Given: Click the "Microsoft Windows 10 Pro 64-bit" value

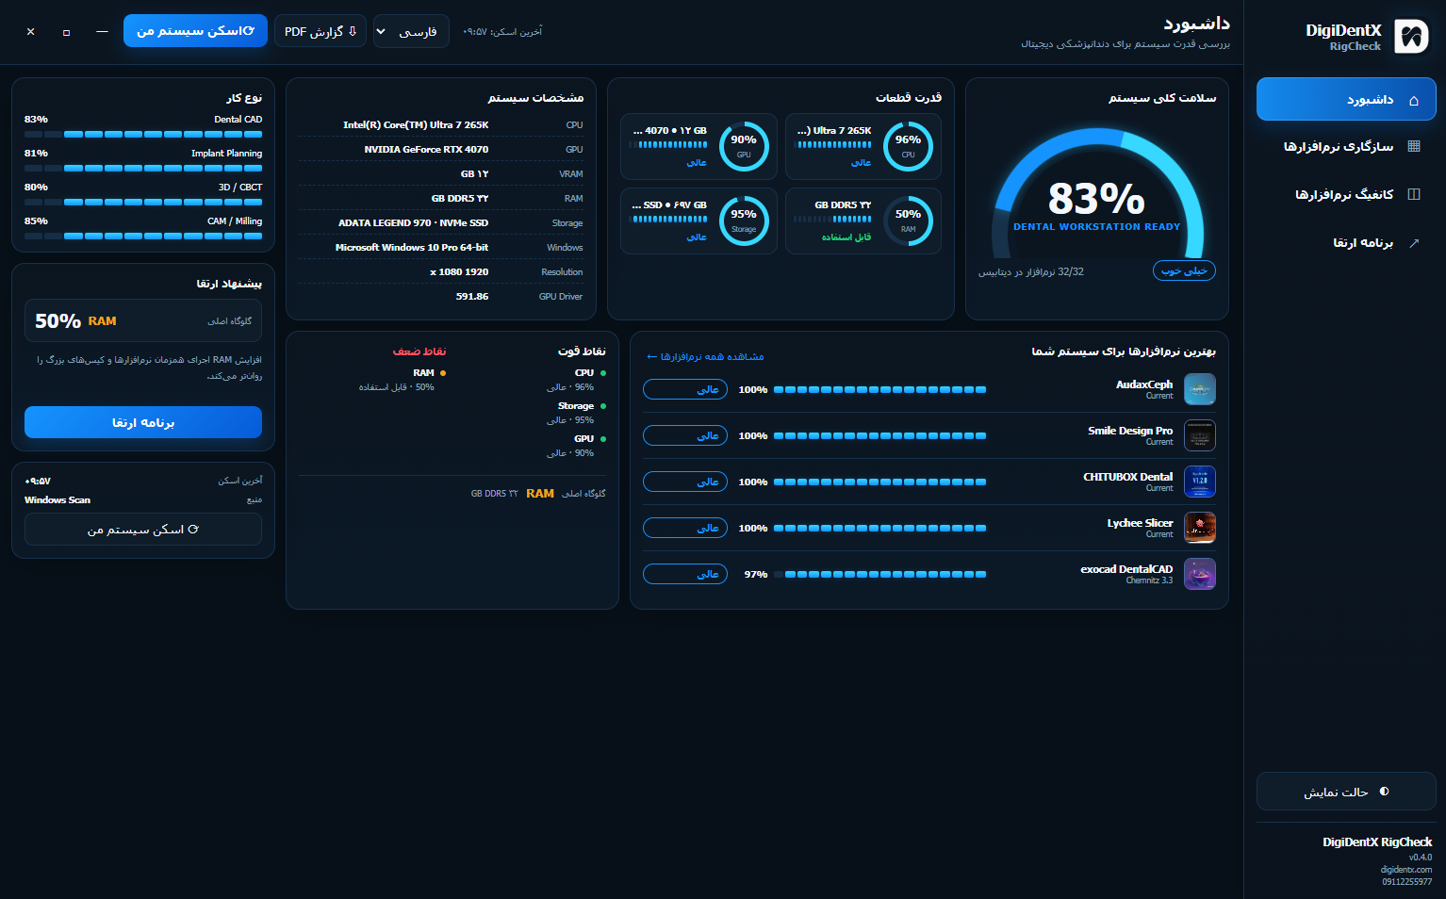Looking at the screenshot, I should 412,248.
